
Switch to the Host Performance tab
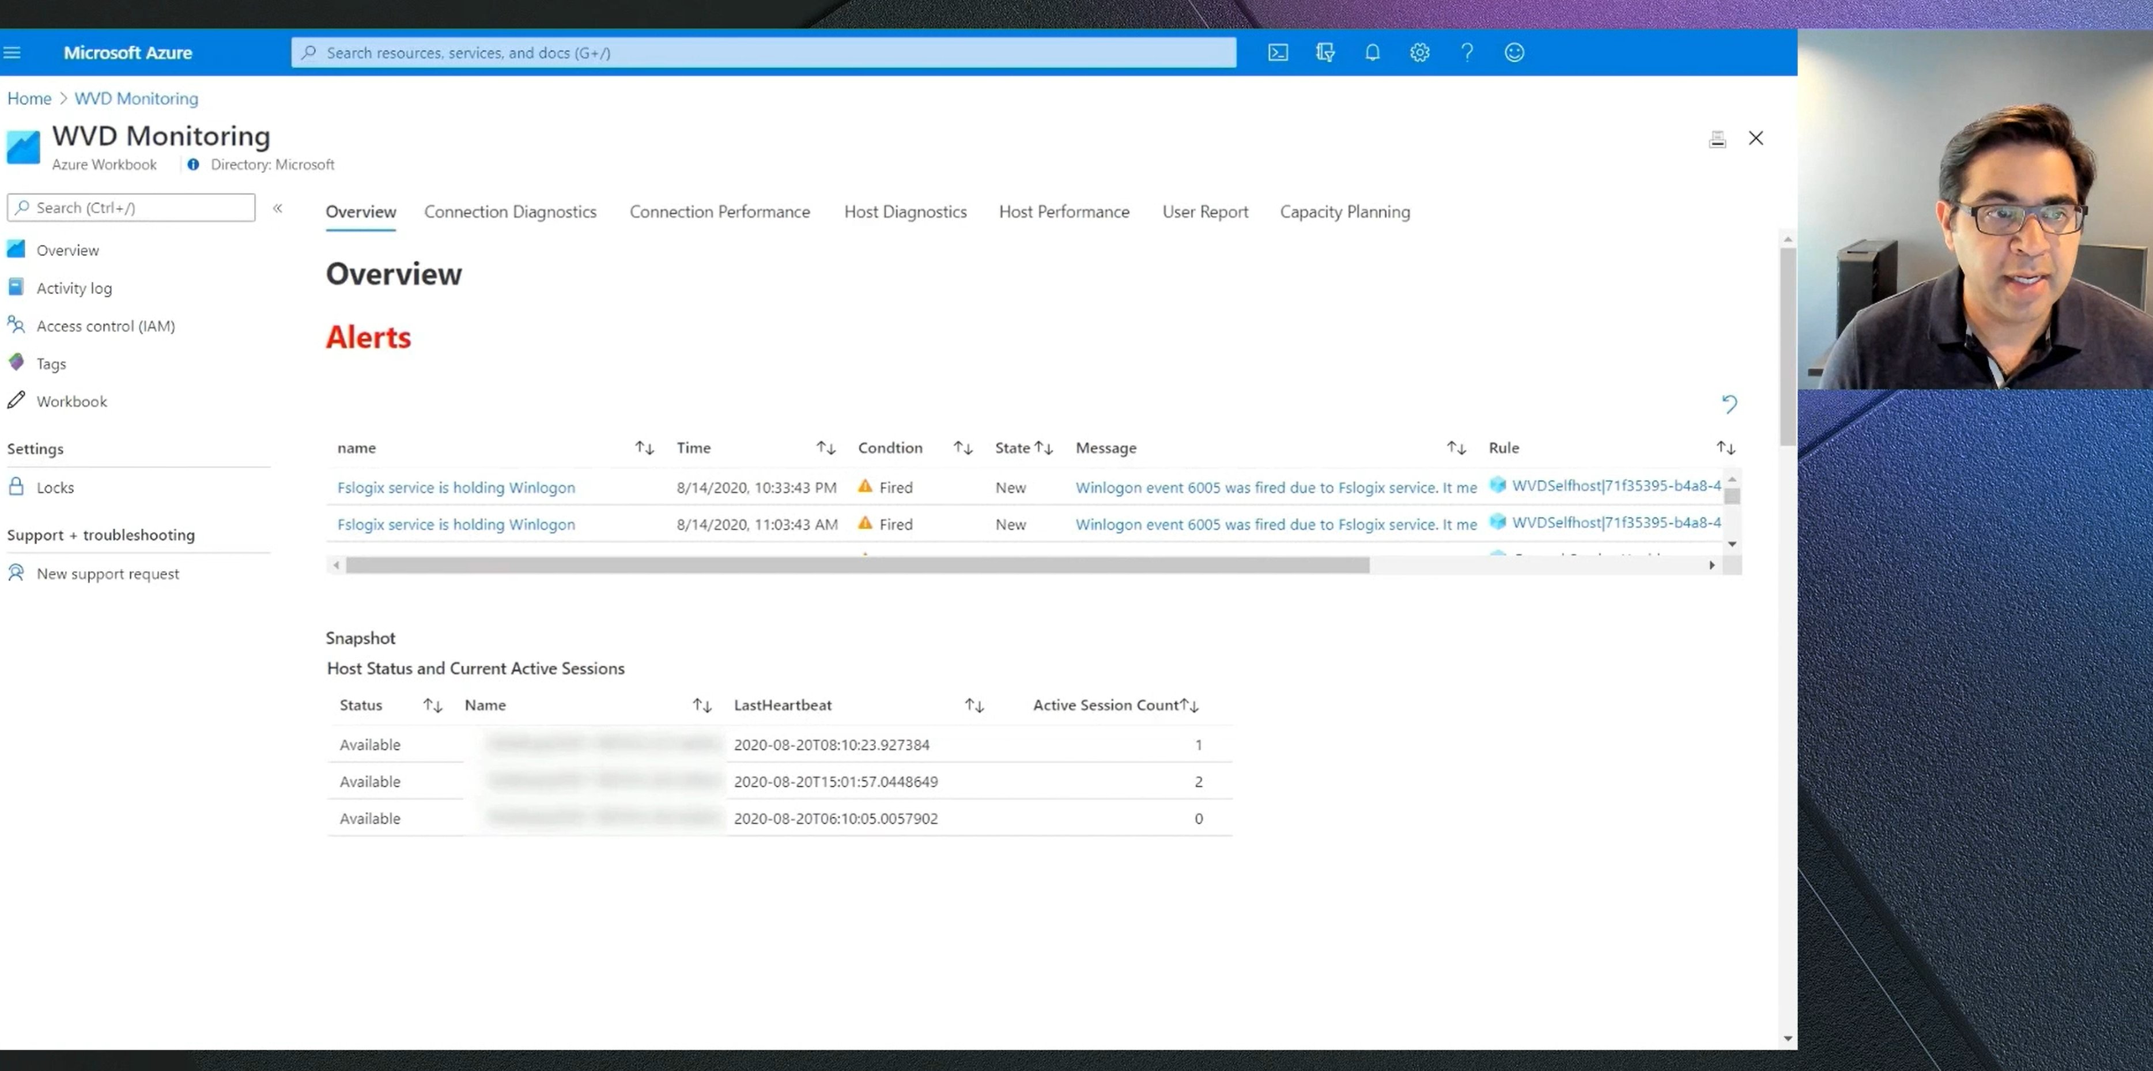[1064, 212]
